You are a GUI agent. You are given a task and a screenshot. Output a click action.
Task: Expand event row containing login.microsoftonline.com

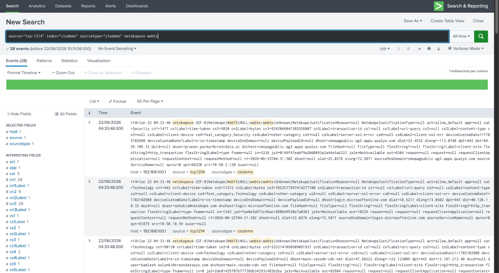coord(90,182)
